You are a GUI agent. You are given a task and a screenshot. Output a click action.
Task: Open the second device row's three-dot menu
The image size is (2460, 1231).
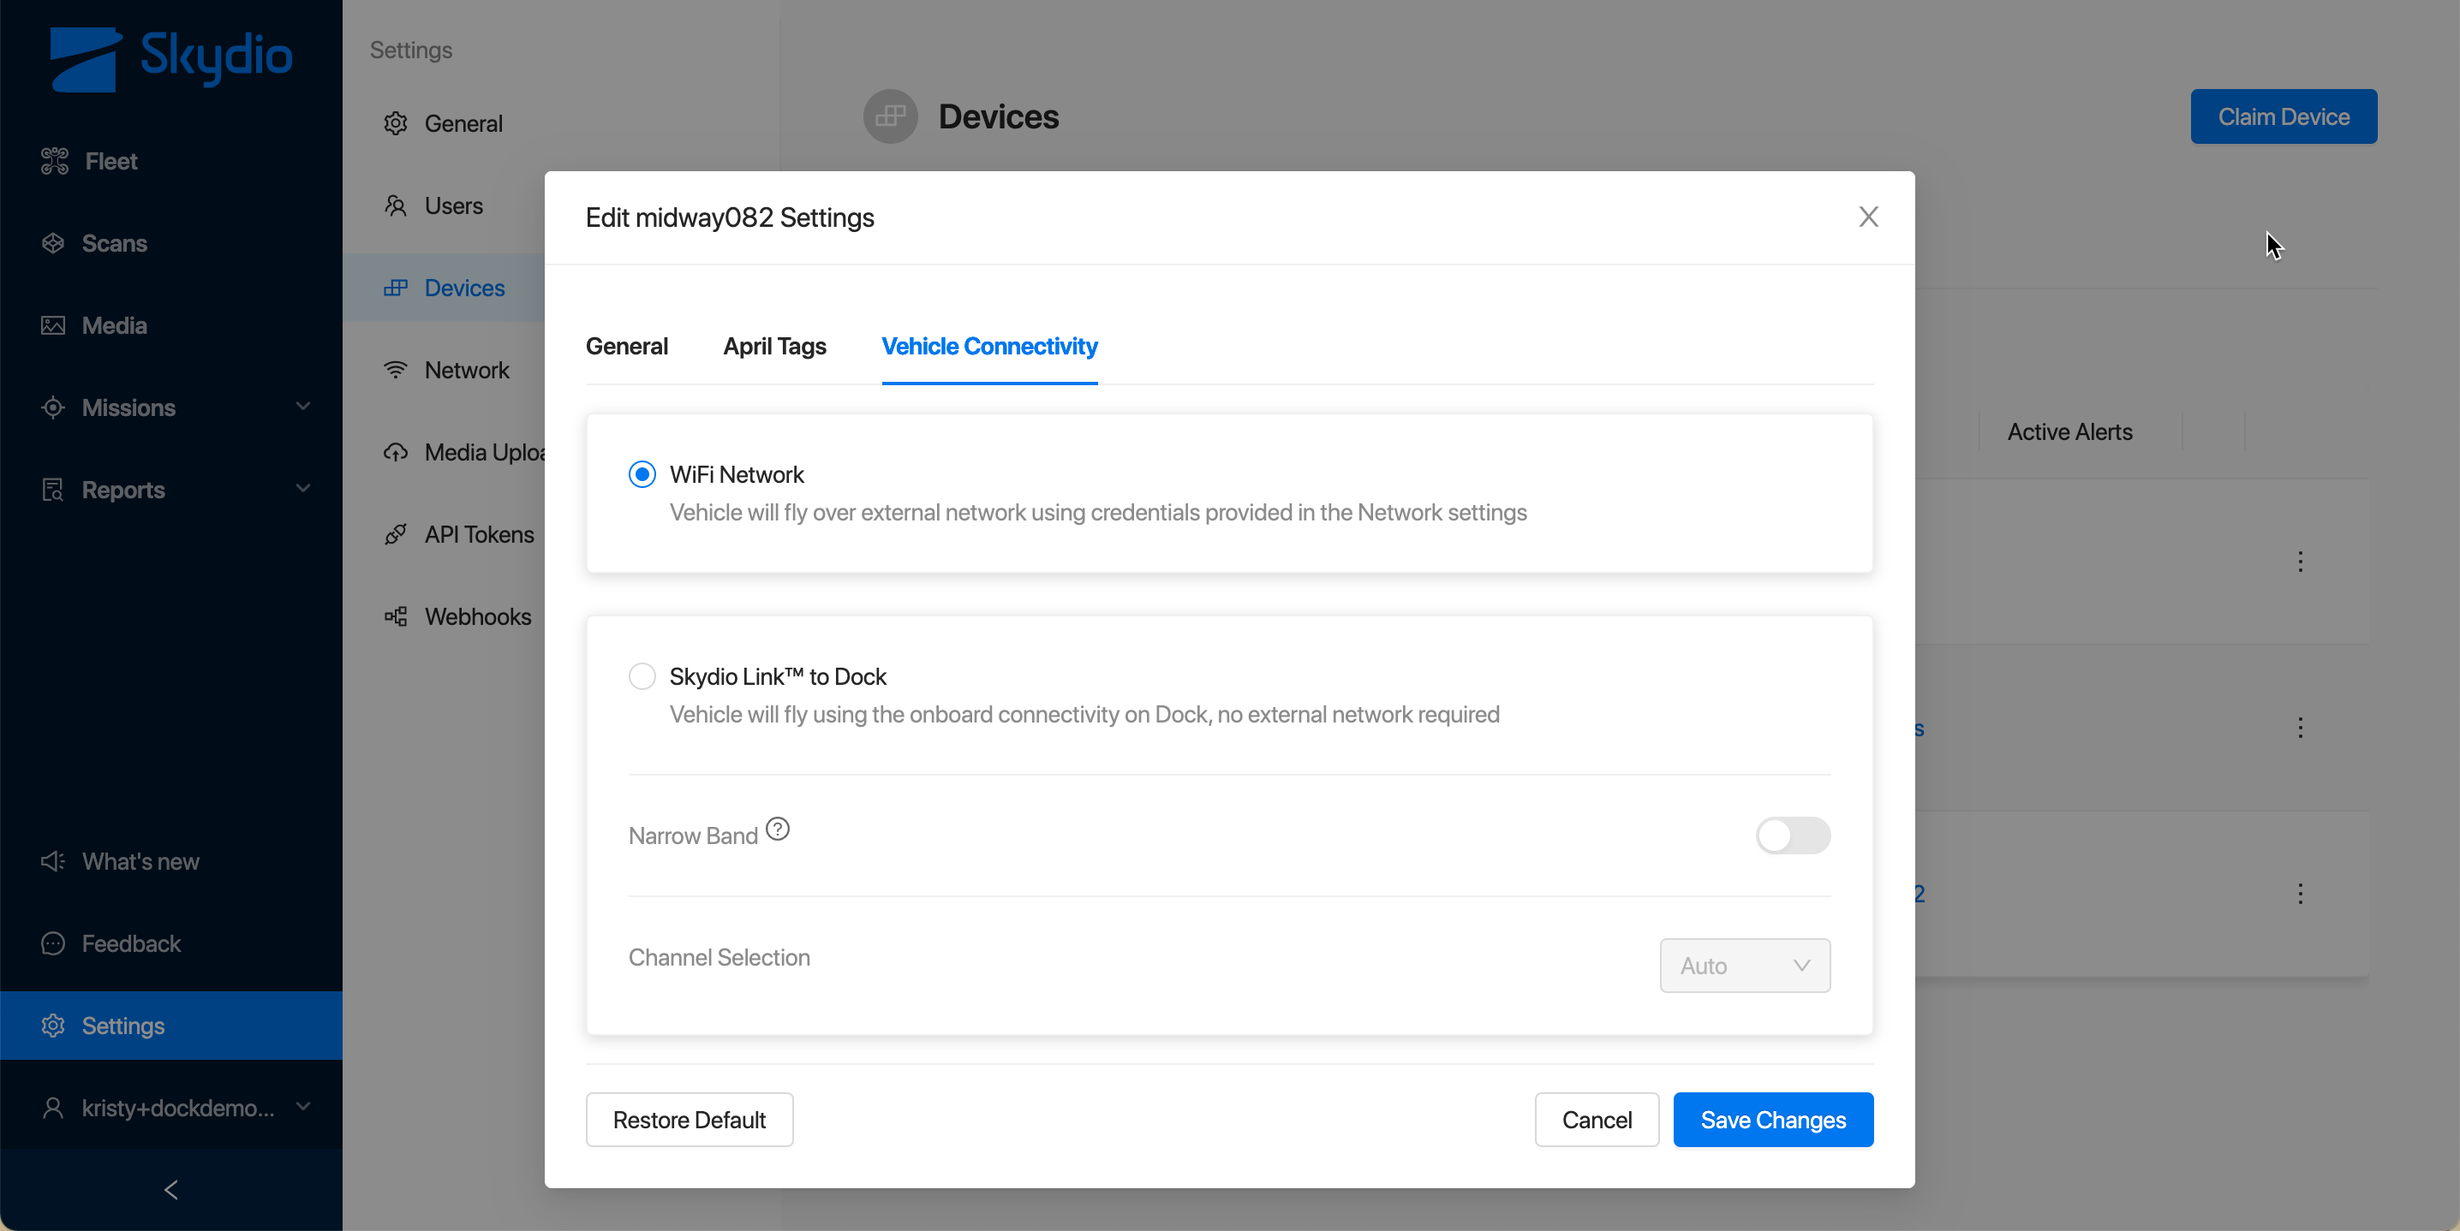point(2301,727)
